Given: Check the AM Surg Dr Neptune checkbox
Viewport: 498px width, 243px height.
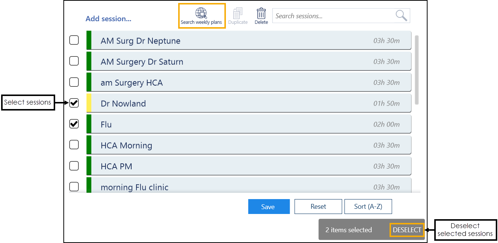Looking at the screenshot, I should 74,40.
